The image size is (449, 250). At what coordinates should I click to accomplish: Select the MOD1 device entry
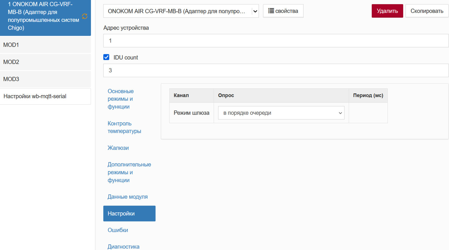click(45, 45)
